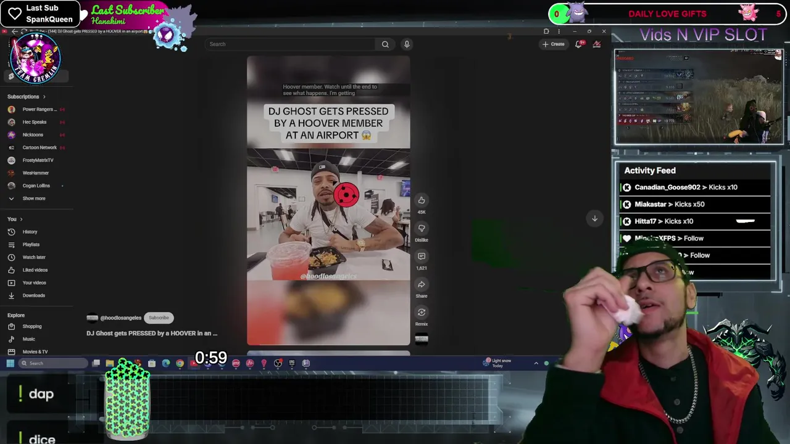Screen dimensions: 790x444
Task: Open Task View on the taskbar
Action: pyautogui.click(x=96, y=363)
